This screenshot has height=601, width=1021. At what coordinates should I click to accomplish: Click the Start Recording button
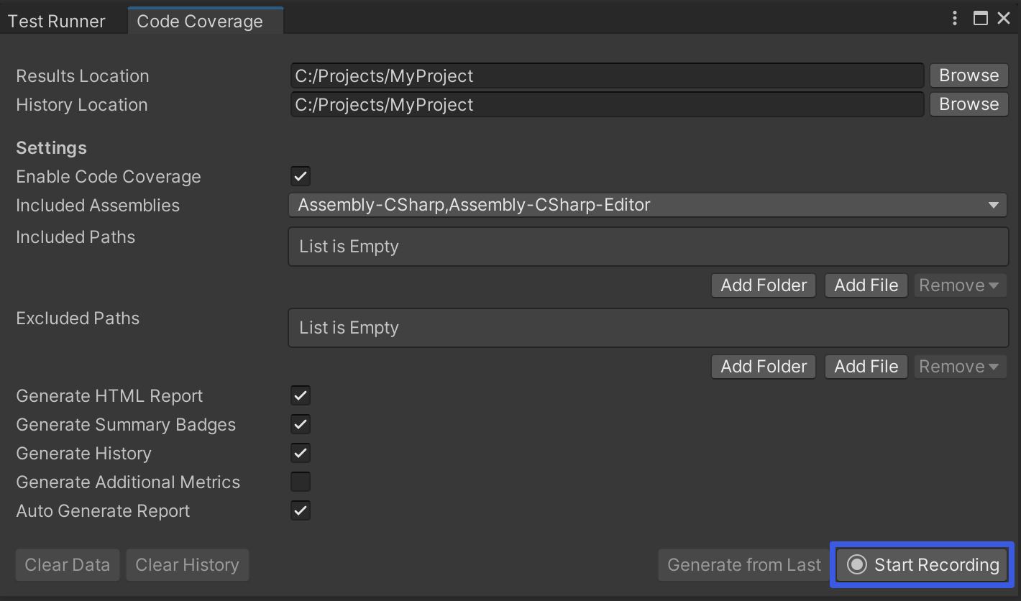(922, 565)
